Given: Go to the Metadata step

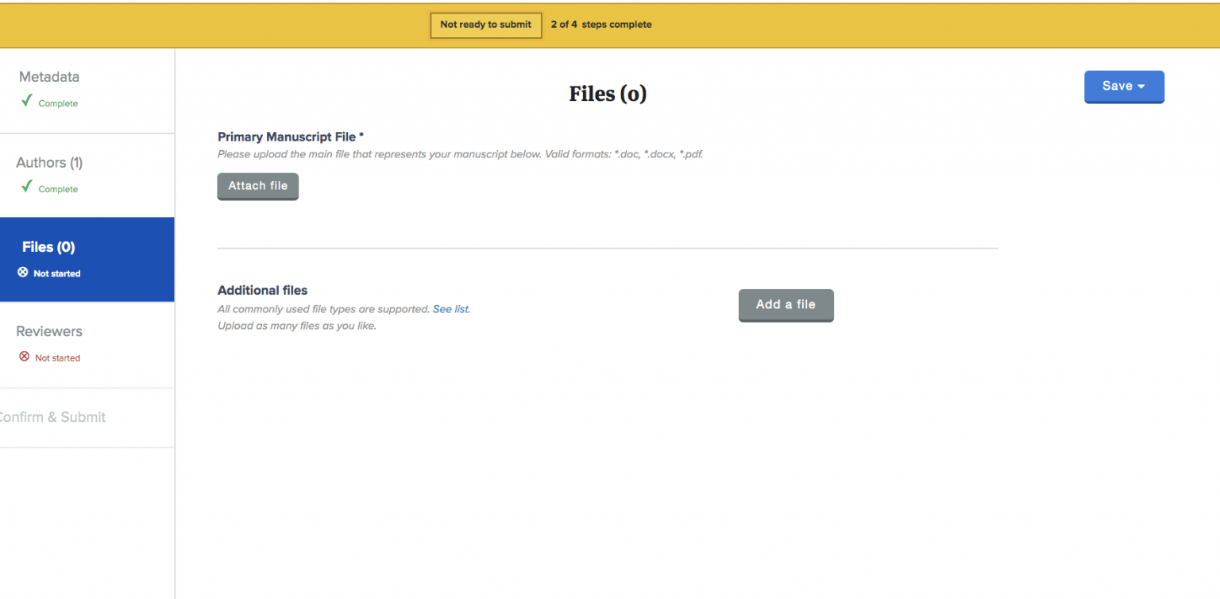Looking at the screenshot, I should pos(87,91).
